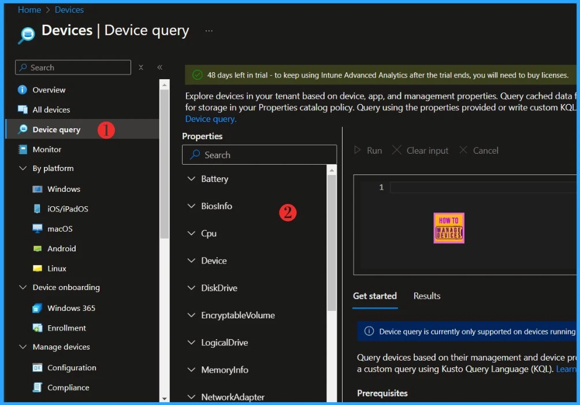Screen dimensions: 580x405
Task: Expand the Device properties
Action: [x=191, y=261]
